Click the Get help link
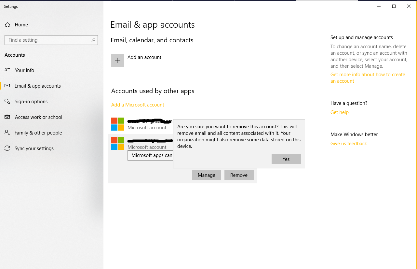This screenshot has height=269, width=417. [x=340, y=112]
